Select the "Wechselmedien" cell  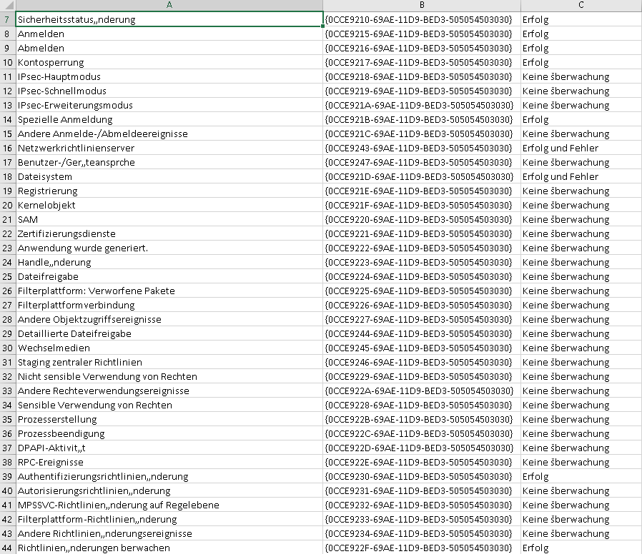pyautogui.click(x=54, y=348)
